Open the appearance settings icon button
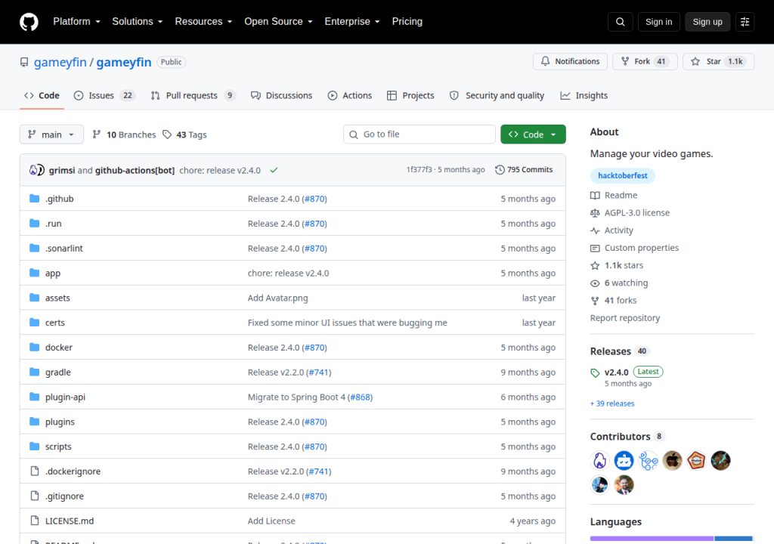774x544 pixels. point(745,22)
